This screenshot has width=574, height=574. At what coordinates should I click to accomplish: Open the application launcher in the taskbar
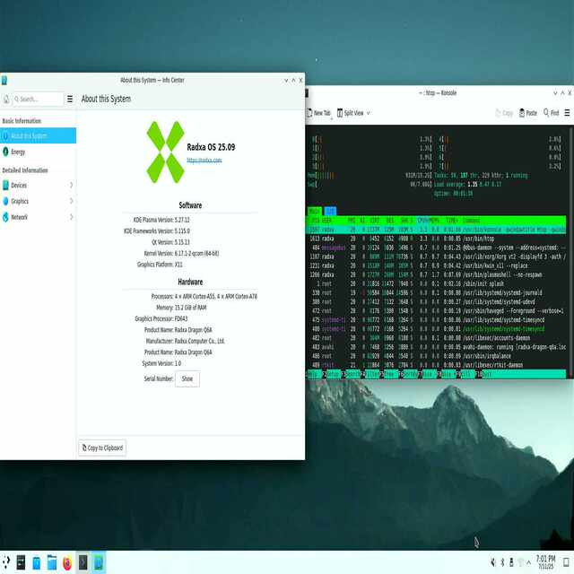point(5,562)
